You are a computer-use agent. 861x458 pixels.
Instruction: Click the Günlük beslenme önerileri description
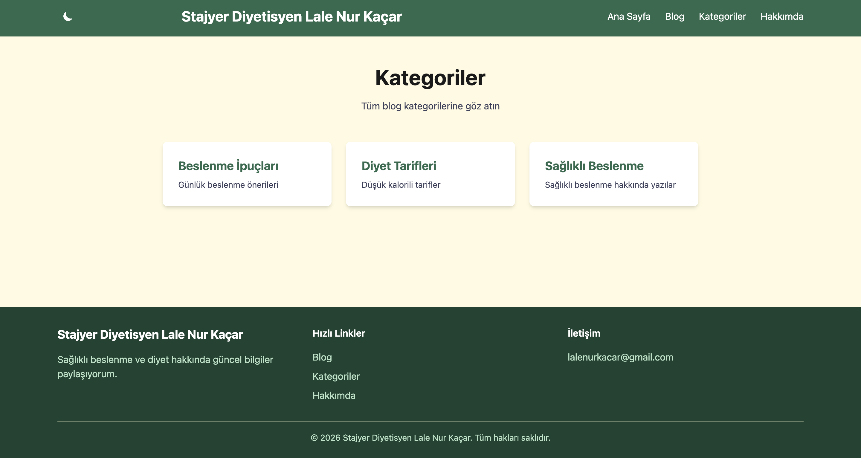click(x=229, y=184)
